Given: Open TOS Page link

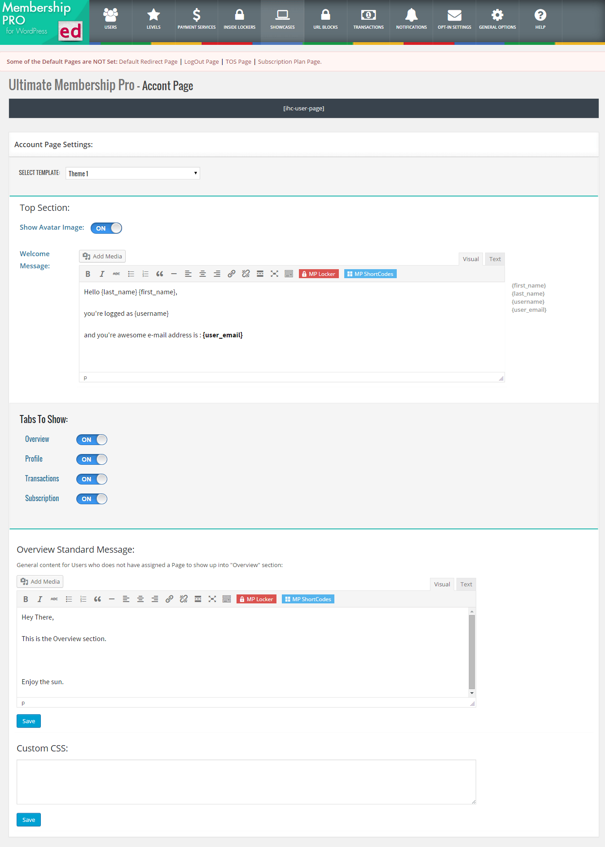Looking at the screenshot, I should [238, 62].
